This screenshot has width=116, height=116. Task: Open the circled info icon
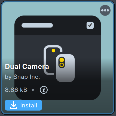pyautogui.click(x=44, y=90)
